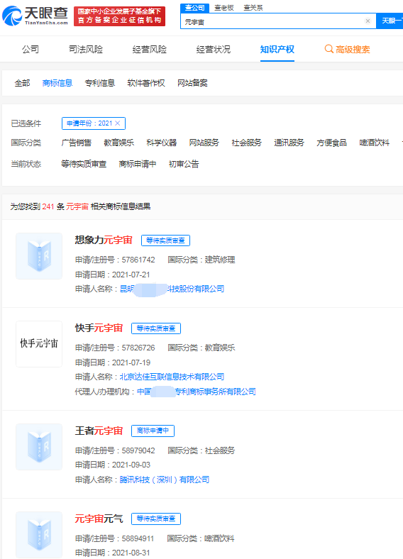Open the 王者元宇宙 trademark title
The height and width of the screenshot is (559, 403).
(x=99, y=431)
